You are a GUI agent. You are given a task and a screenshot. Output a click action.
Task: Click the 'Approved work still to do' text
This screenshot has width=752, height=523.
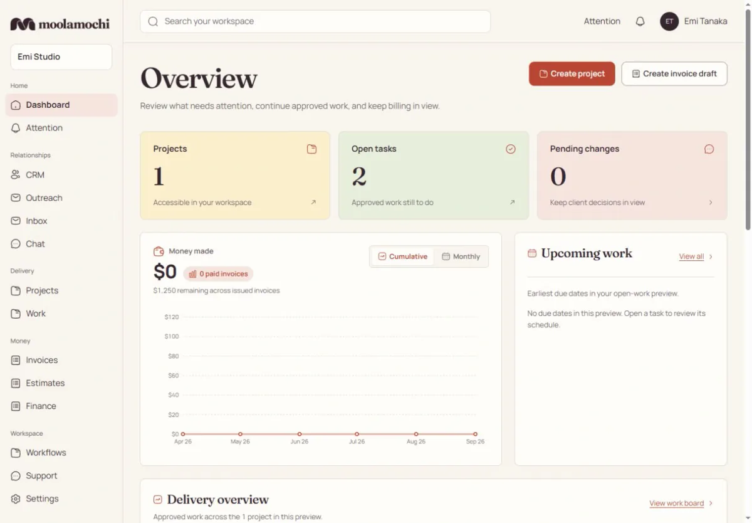[392, 203]
